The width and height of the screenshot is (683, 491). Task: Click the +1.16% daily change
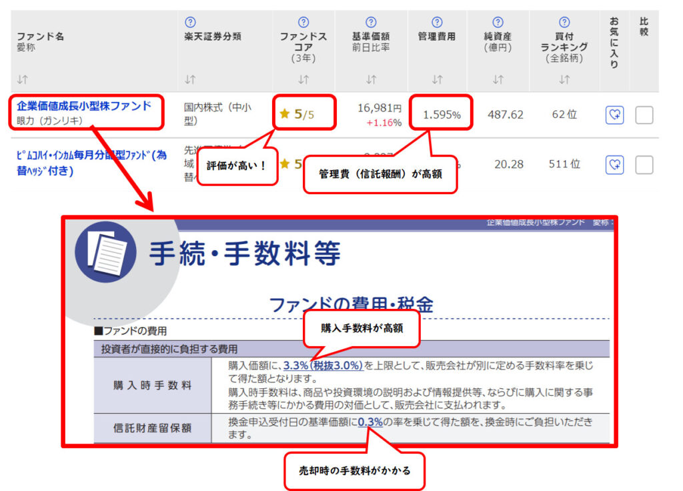point(384,123)
